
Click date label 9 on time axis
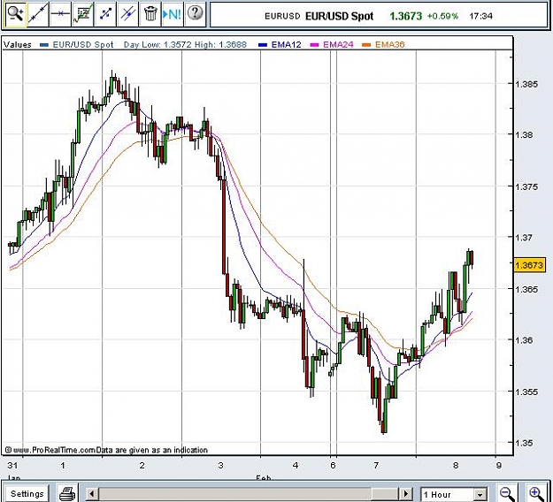(499, 466)
